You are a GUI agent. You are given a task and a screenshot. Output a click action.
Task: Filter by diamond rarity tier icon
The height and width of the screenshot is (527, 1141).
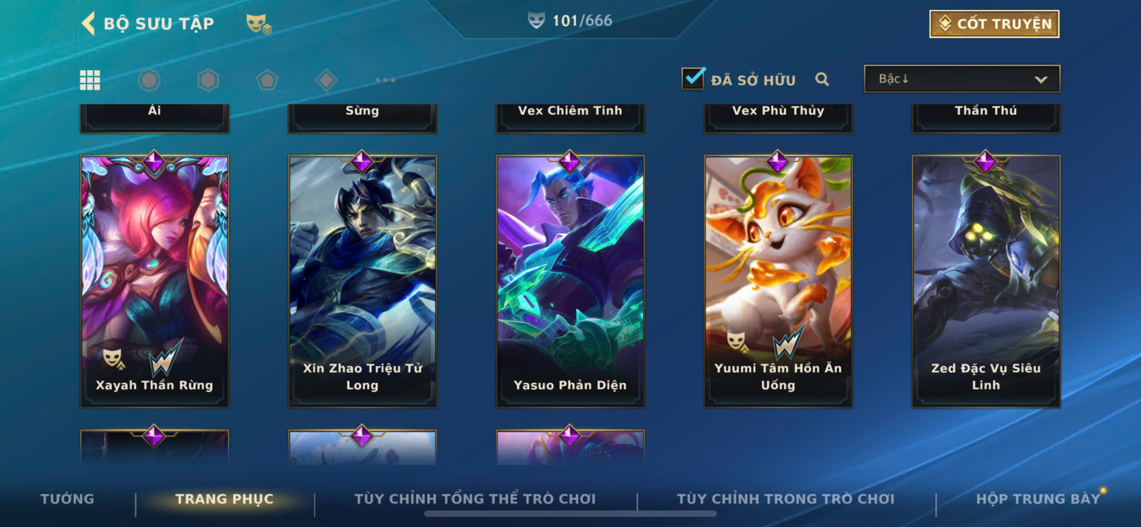(326, 80)
